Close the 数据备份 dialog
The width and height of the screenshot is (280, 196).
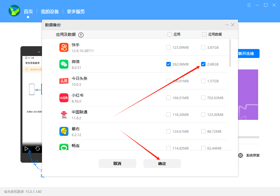click(233, 25)
